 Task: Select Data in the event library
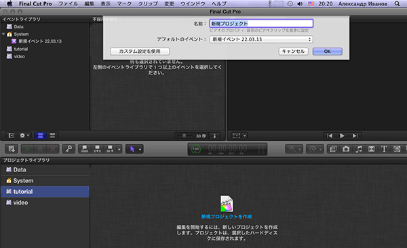18,26
